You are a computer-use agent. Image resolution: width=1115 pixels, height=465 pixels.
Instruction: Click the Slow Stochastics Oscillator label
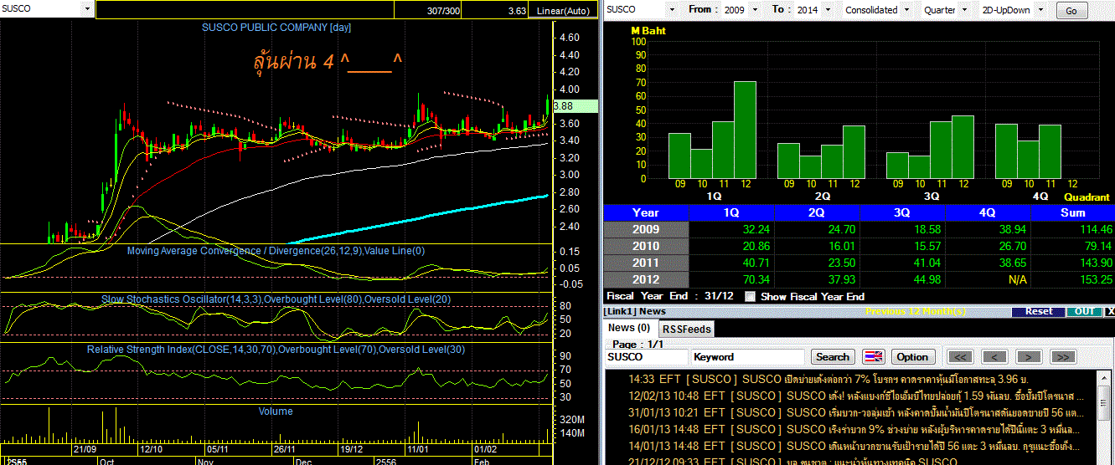[277, 299]
